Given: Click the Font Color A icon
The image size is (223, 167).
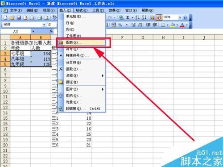Looking at the screenshot, I should (x=182, y=25).
